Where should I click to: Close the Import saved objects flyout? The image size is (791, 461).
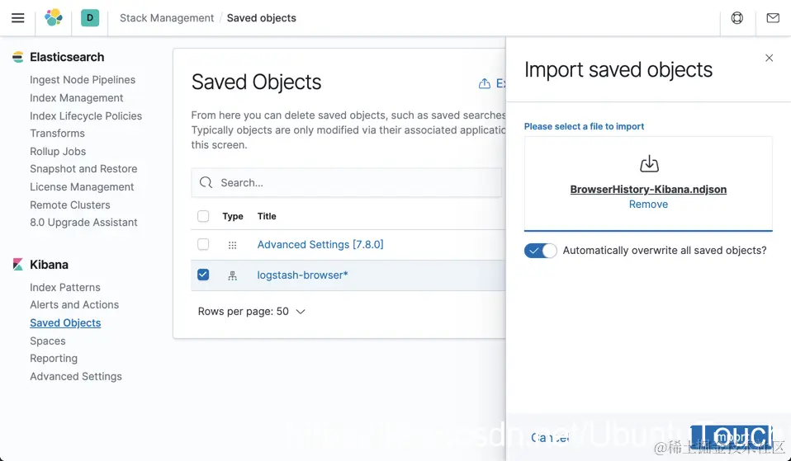click(769, 58)
